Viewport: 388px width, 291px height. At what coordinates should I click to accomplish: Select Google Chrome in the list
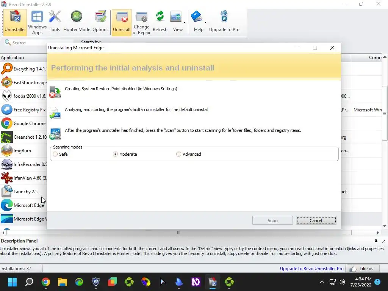tap(23, 123)
